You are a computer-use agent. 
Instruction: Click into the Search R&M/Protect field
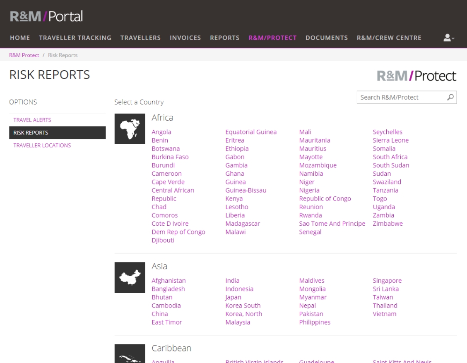(x=400, y=97)
